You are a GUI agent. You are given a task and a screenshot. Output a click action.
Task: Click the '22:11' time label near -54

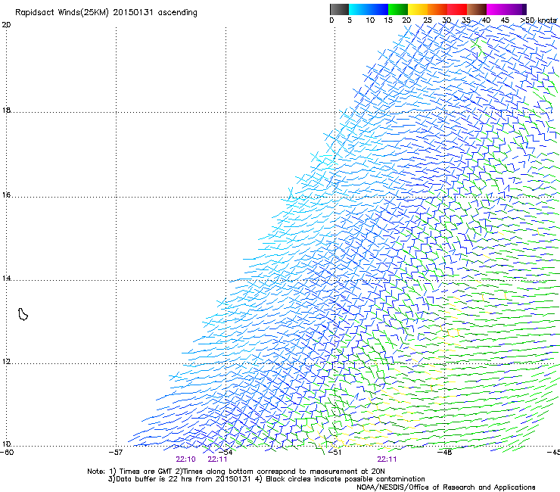click(217, 459)
